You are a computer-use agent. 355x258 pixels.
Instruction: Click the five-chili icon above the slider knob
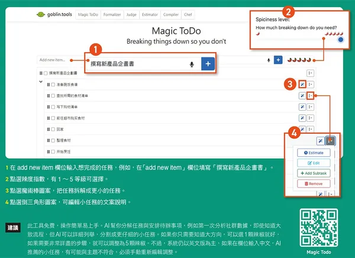click(x=334, y=34)
